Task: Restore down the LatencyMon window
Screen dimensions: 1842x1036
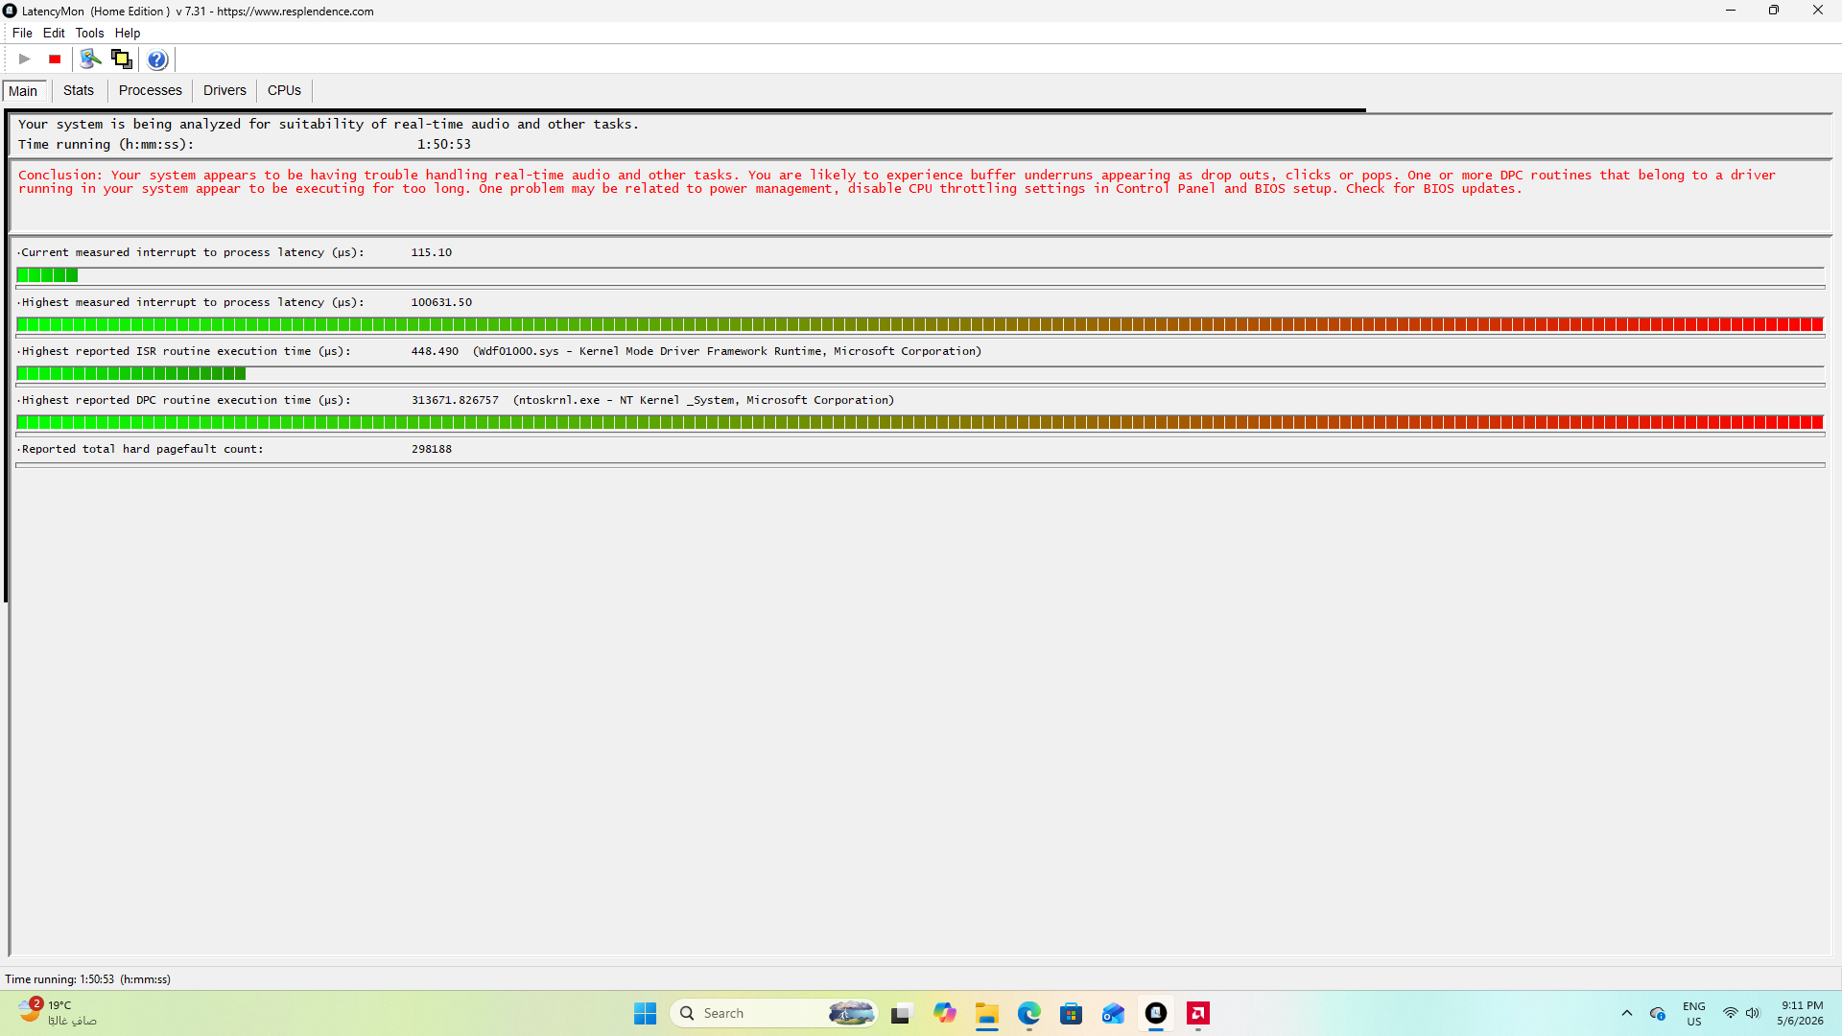Action: (1774, 11)
